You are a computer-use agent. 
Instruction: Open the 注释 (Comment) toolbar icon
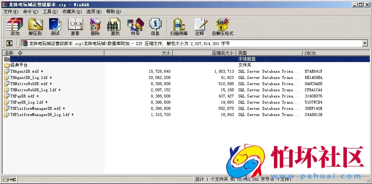coord(199,27)
